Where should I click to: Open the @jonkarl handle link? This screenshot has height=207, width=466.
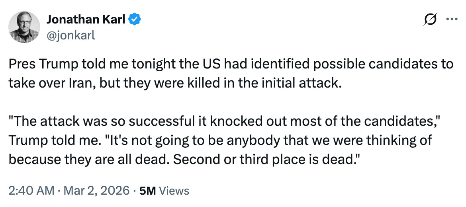pos(71,35)
